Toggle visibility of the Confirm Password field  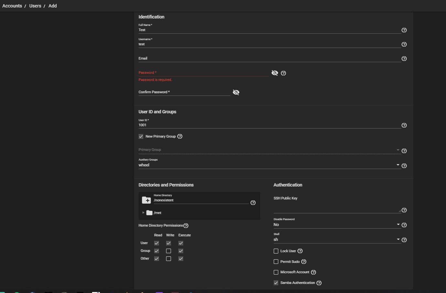236,92
